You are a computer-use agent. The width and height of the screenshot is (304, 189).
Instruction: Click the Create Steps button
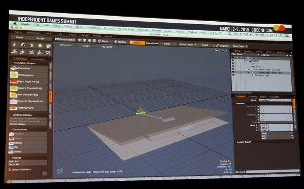click(28, 124)
